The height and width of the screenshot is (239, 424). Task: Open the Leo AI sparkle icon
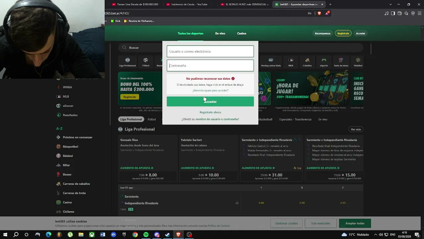406,13
